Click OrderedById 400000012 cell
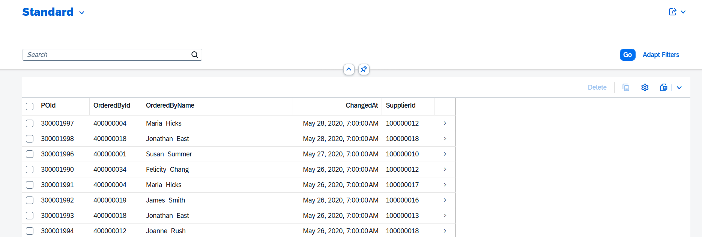702x237 pixels. 110,231
